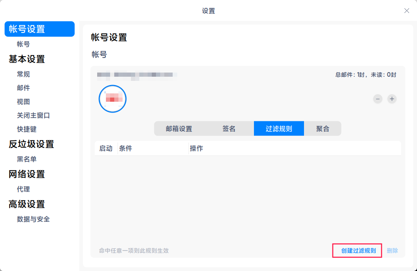
Task: Select 帐号 under 帐号设置
Action: 23,44
